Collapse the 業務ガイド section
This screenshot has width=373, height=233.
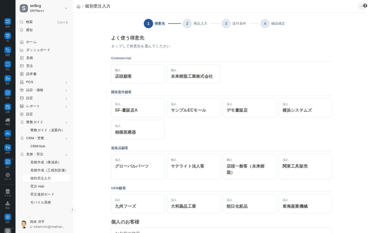pyautogui.click(x=66, y=123)
